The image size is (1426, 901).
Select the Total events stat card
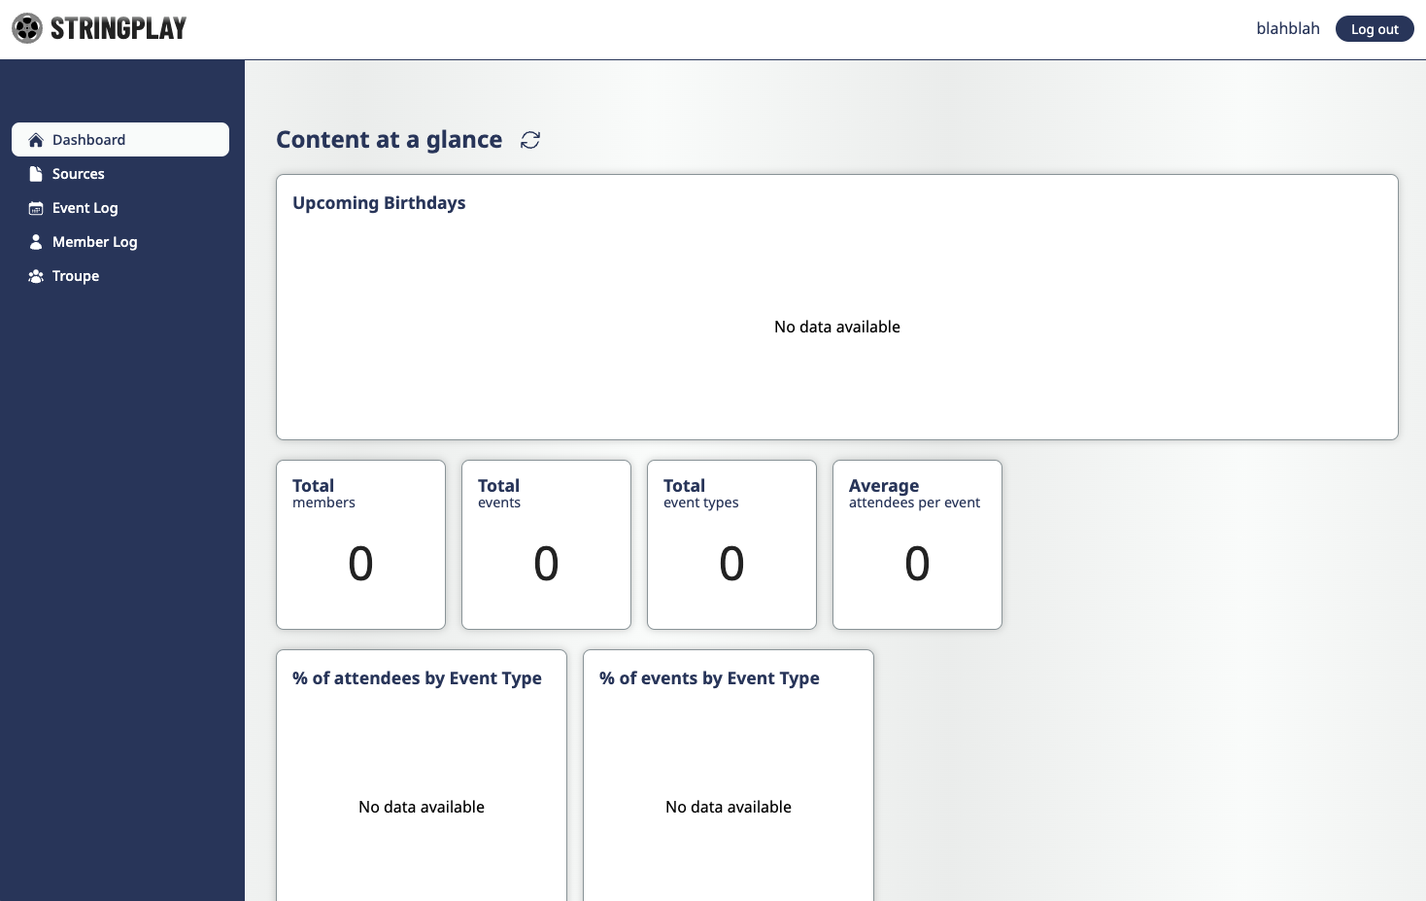point(546,544)
